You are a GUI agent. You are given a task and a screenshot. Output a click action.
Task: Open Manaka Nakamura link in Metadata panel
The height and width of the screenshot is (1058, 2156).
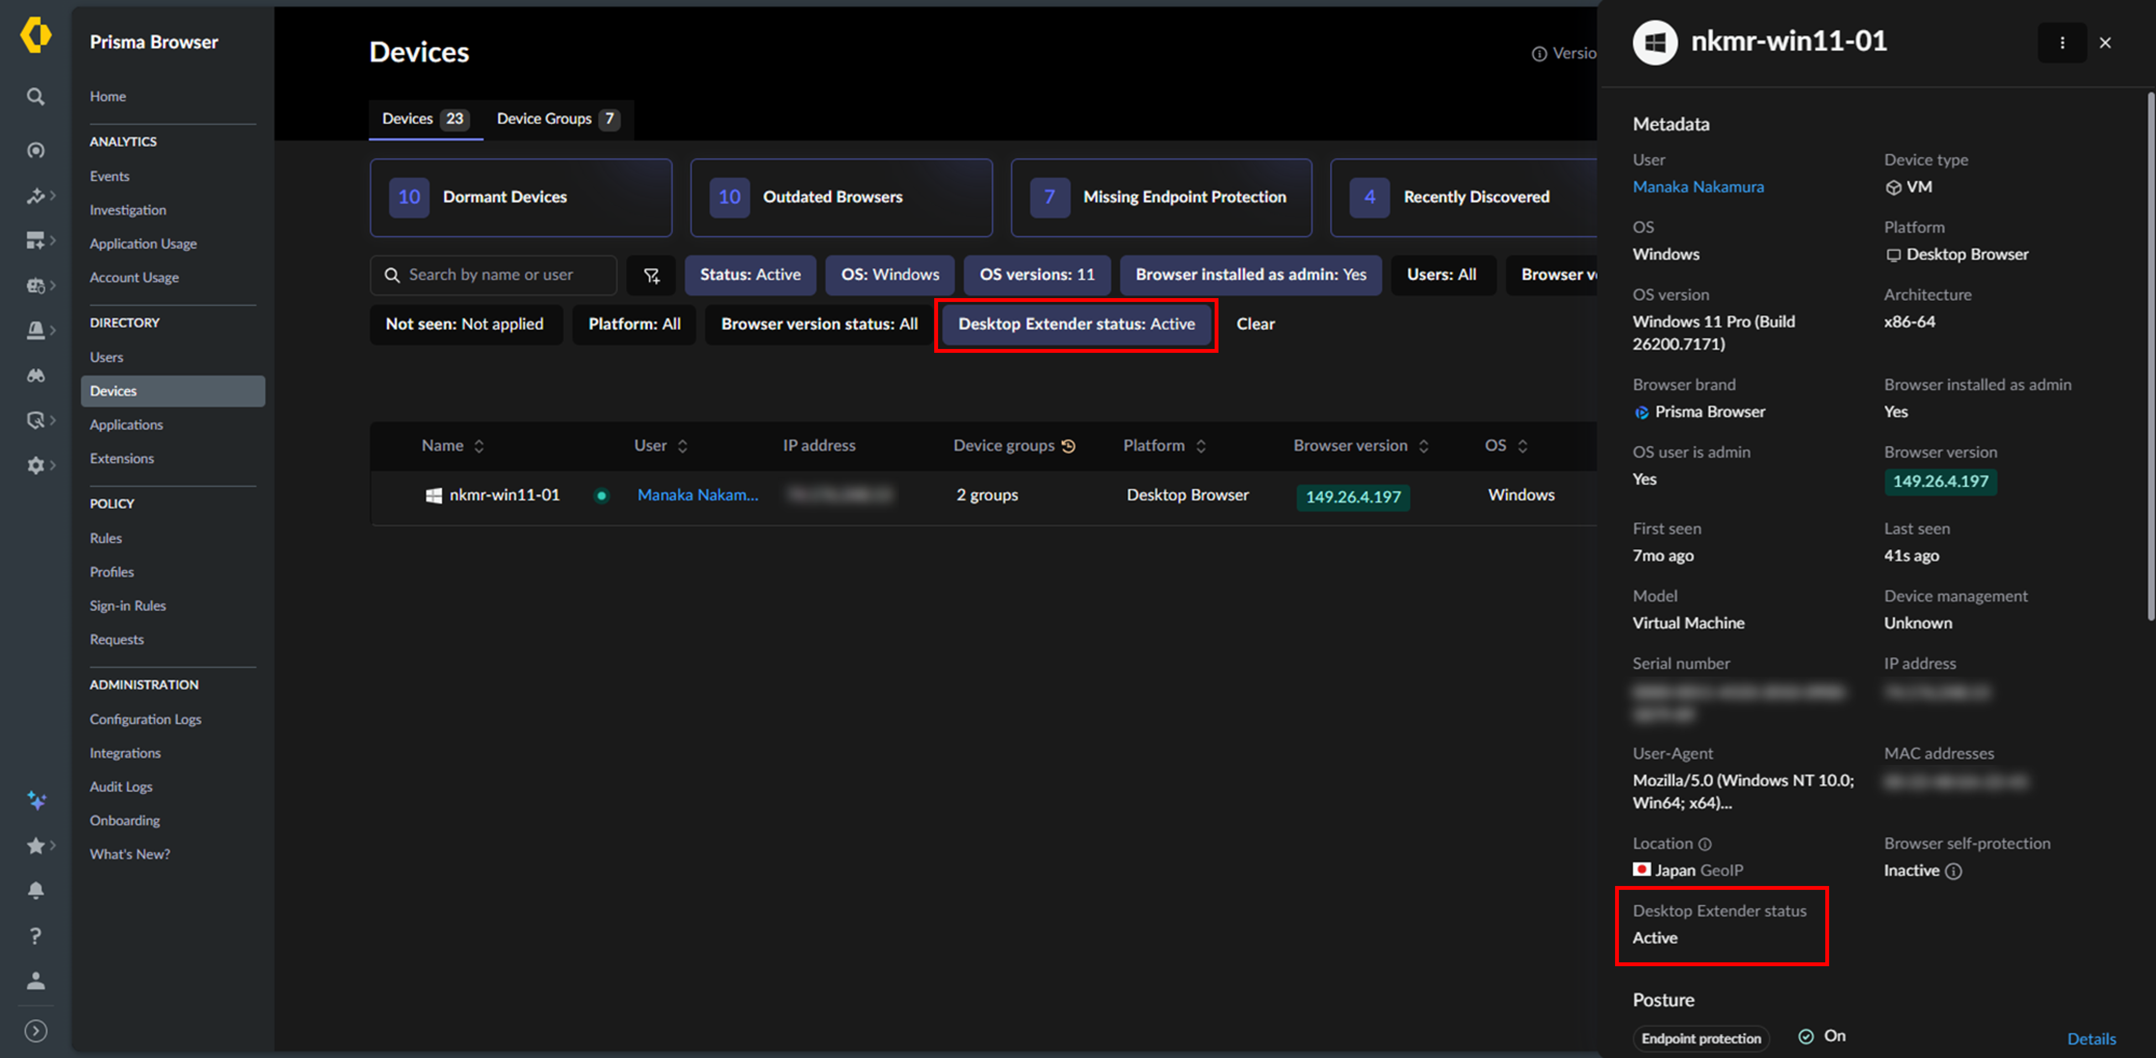(1698, 187)
